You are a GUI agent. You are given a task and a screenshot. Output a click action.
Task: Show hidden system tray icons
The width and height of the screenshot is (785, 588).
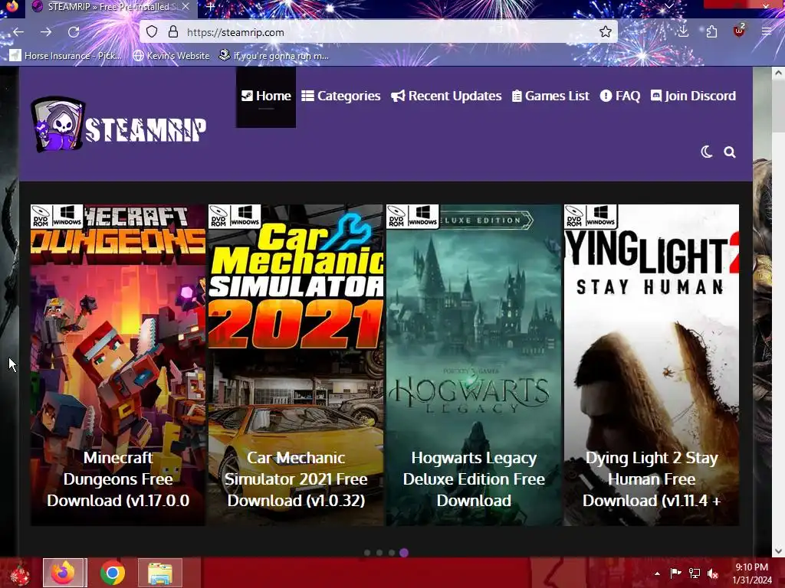click(x=657, y=573)
